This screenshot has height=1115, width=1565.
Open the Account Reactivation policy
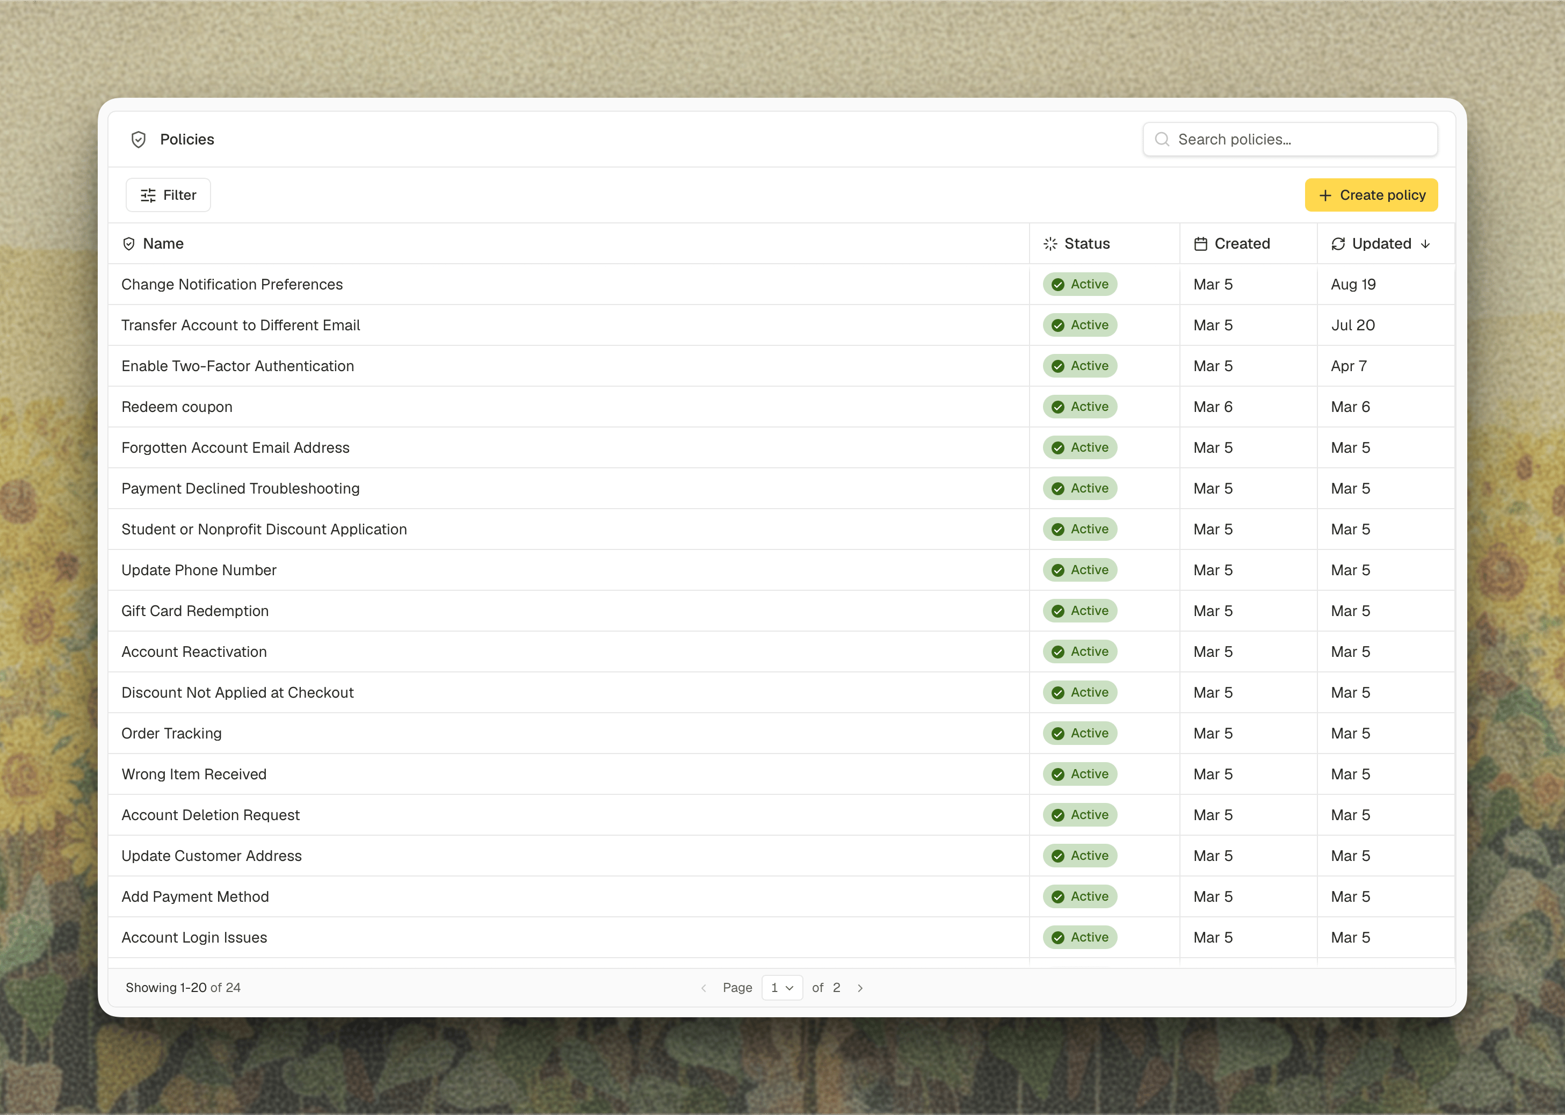[x=194, y=651]
